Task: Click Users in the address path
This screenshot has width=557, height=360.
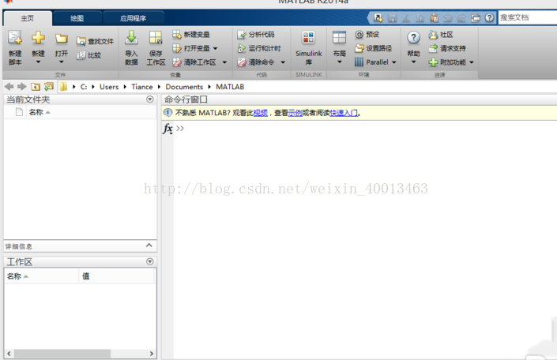Action: tap(109, 87)
